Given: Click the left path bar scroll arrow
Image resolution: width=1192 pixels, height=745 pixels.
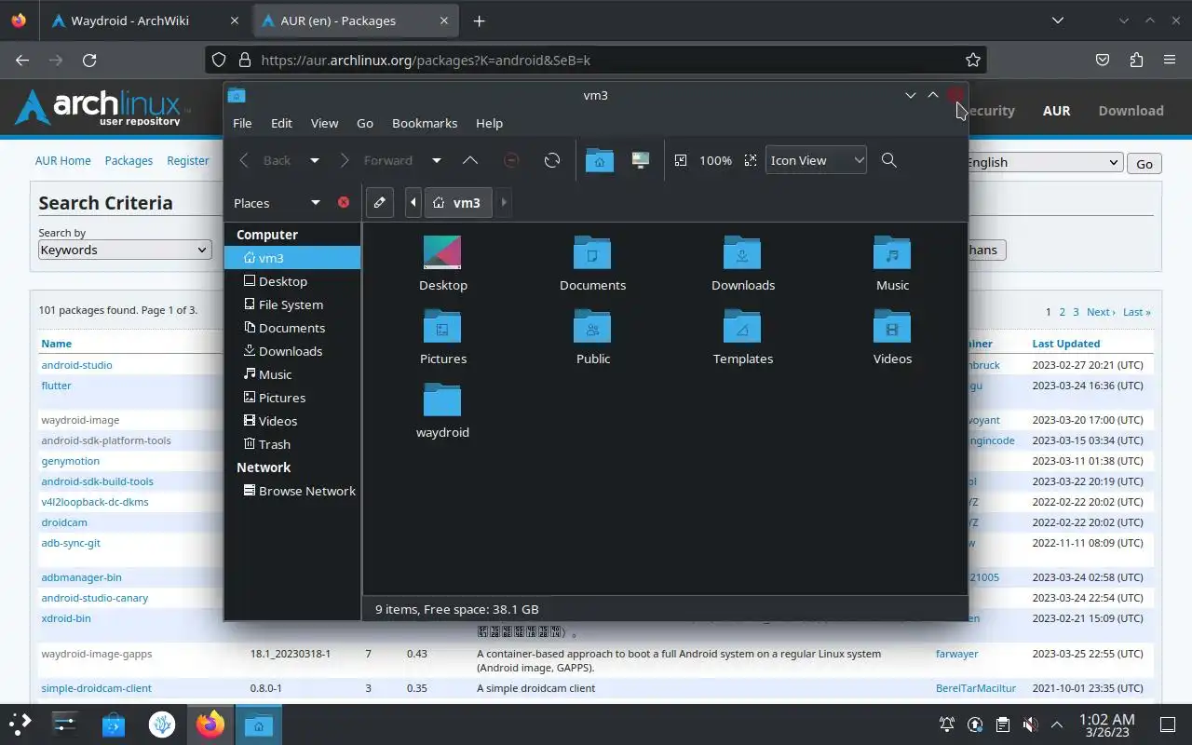Looking at the screenshot, I should 413,202.
